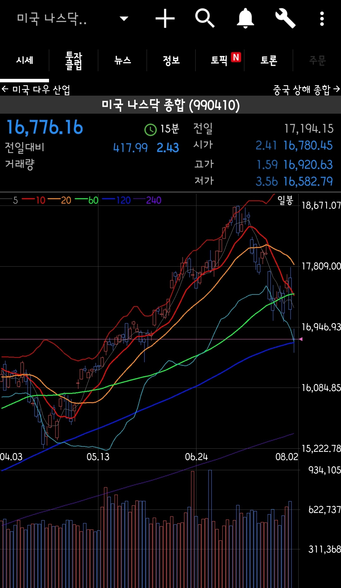This screenshot has height=588, width=341.
Task: Tap the plus icon to add item
Action: pos(165,18)
